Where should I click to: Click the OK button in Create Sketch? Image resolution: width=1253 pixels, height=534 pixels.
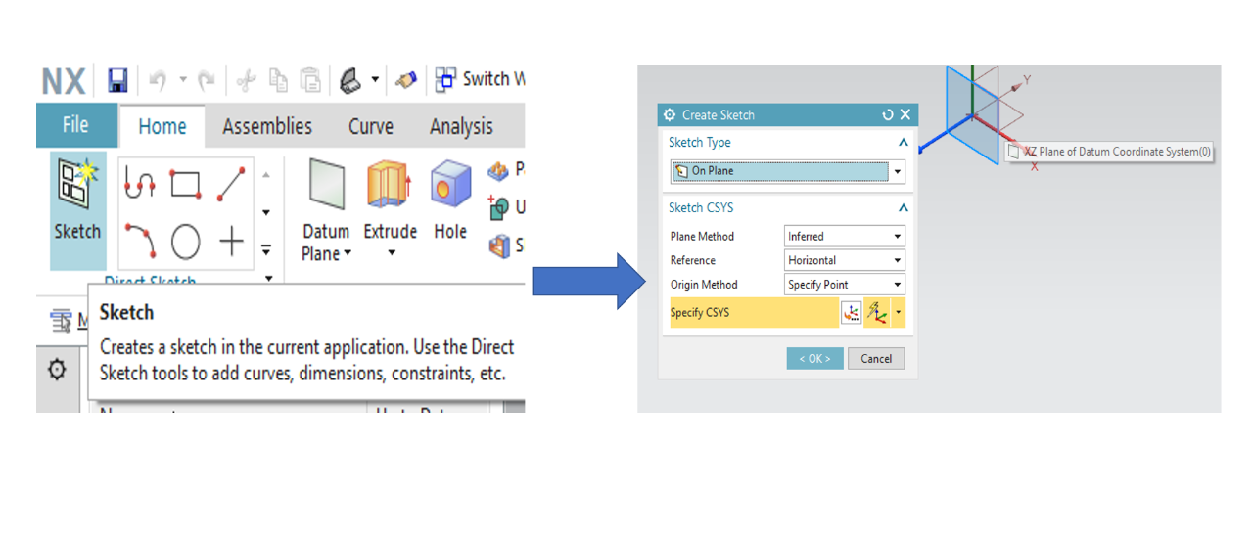point(814,358)
